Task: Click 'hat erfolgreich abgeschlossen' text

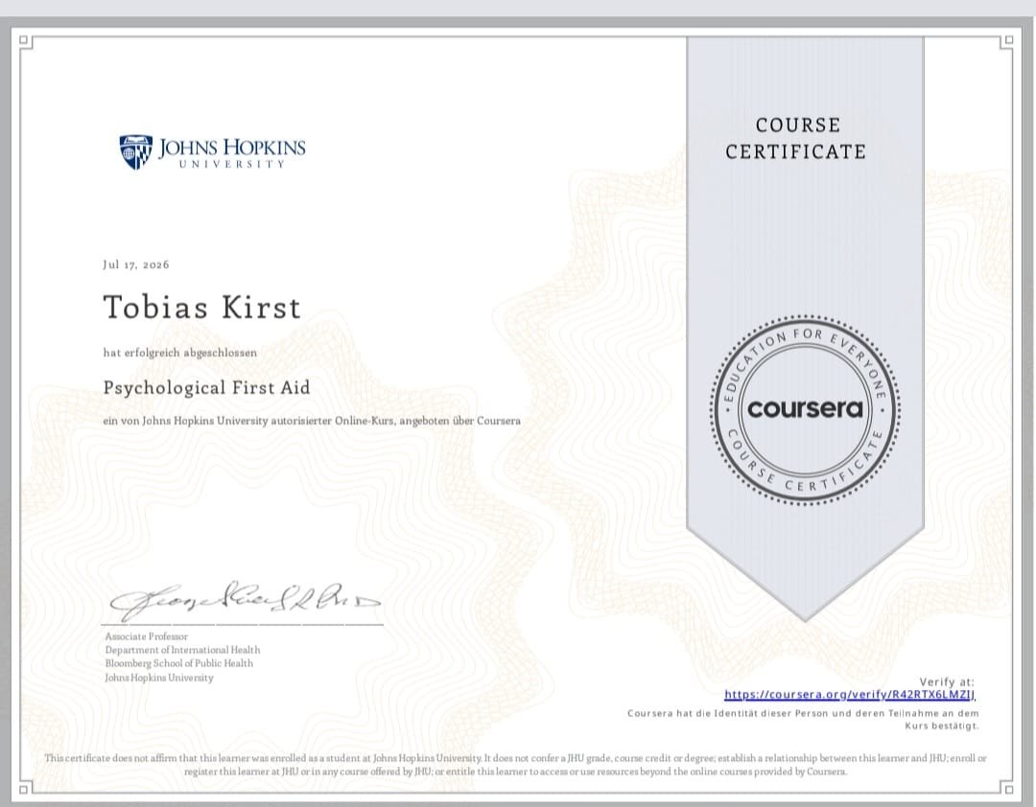Action: point(179,353)
